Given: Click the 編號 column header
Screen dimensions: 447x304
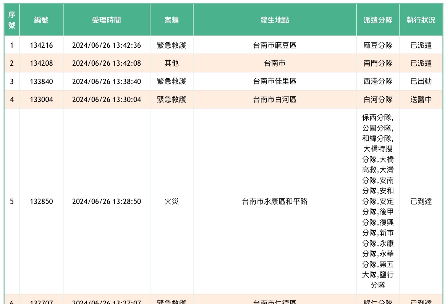Looking at the screenshot, I should pyautogui.click(x=41, y=20).
